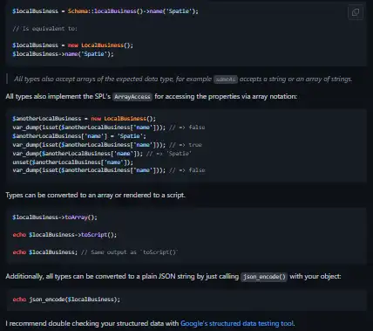Click the line 'echo $localBusiness->toScript();'
The width and height of the screenshot is (373, 331).
tap(64, 235)
